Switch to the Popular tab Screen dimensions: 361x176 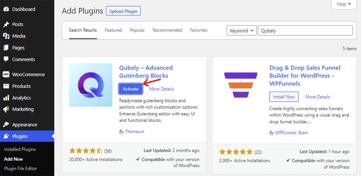pos(138,30)
